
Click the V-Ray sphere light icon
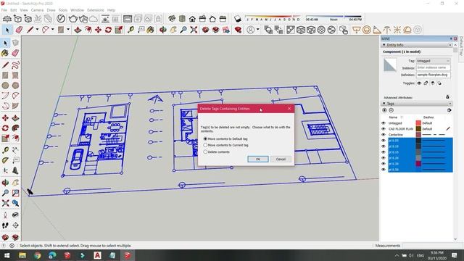367,30
